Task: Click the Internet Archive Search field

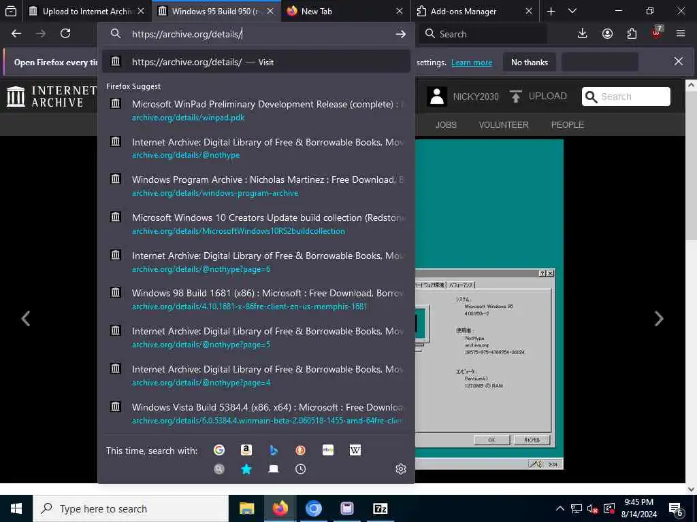Action: tap(626, 97)
